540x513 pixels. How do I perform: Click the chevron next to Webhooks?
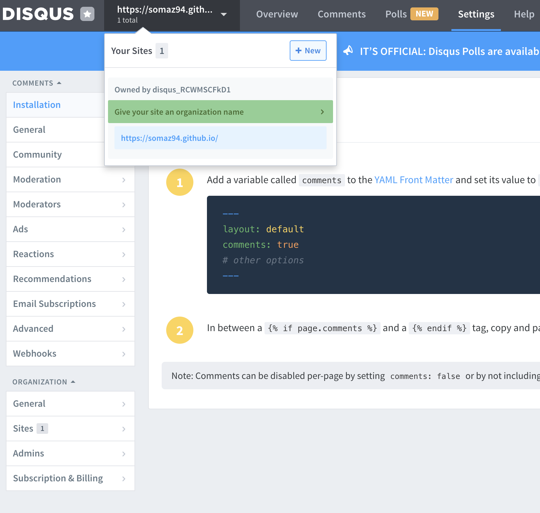coord(124,354)
